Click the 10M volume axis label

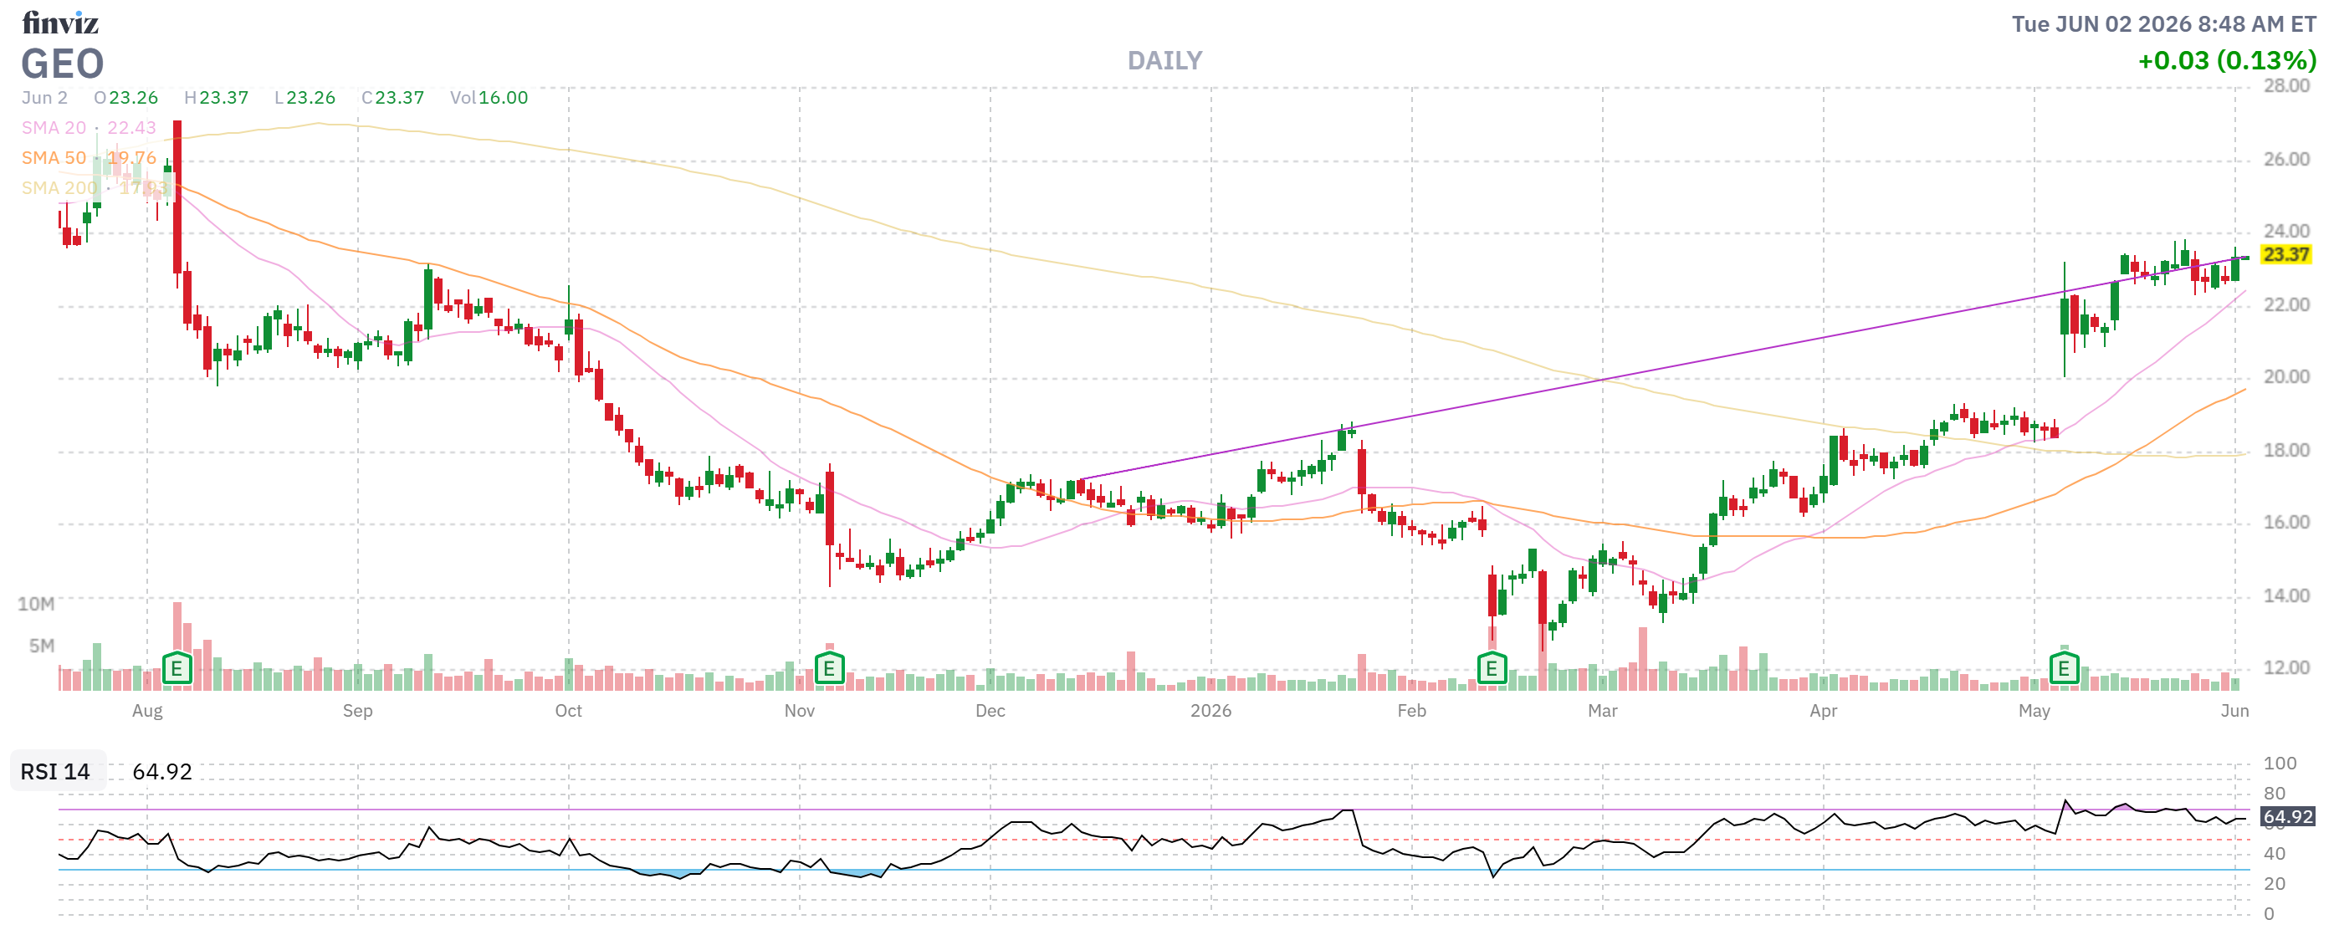(x=36, y=605)
